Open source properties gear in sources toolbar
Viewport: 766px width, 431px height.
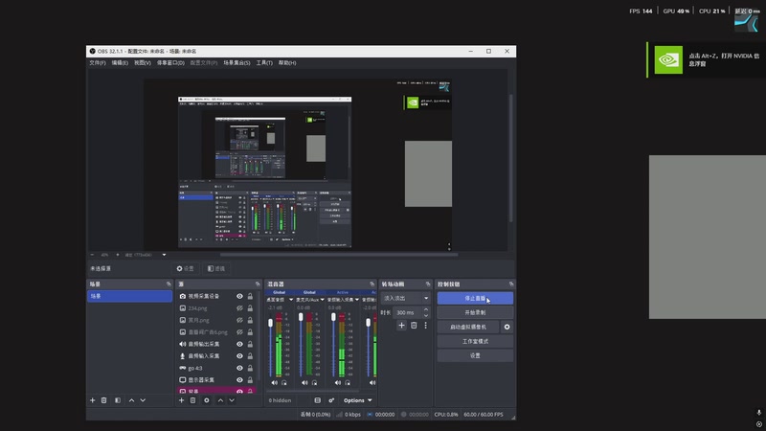[207, 400]
